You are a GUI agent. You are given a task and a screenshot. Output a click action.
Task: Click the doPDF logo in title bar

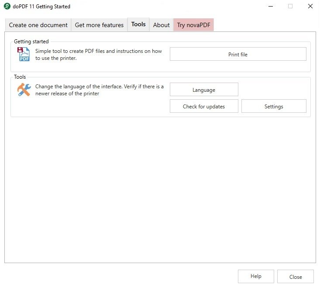tap(7, 6)
